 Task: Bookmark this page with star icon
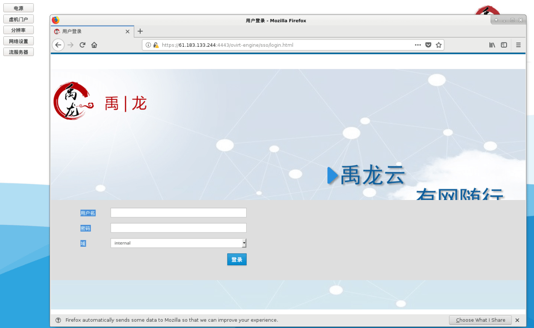[438, 45]
